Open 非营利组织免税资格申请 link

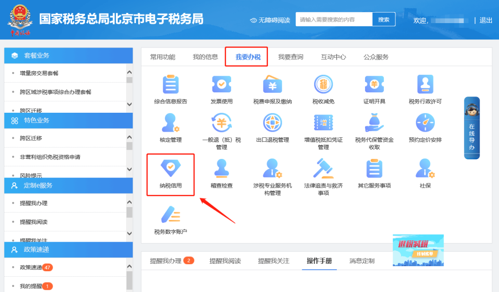[50, 157]
